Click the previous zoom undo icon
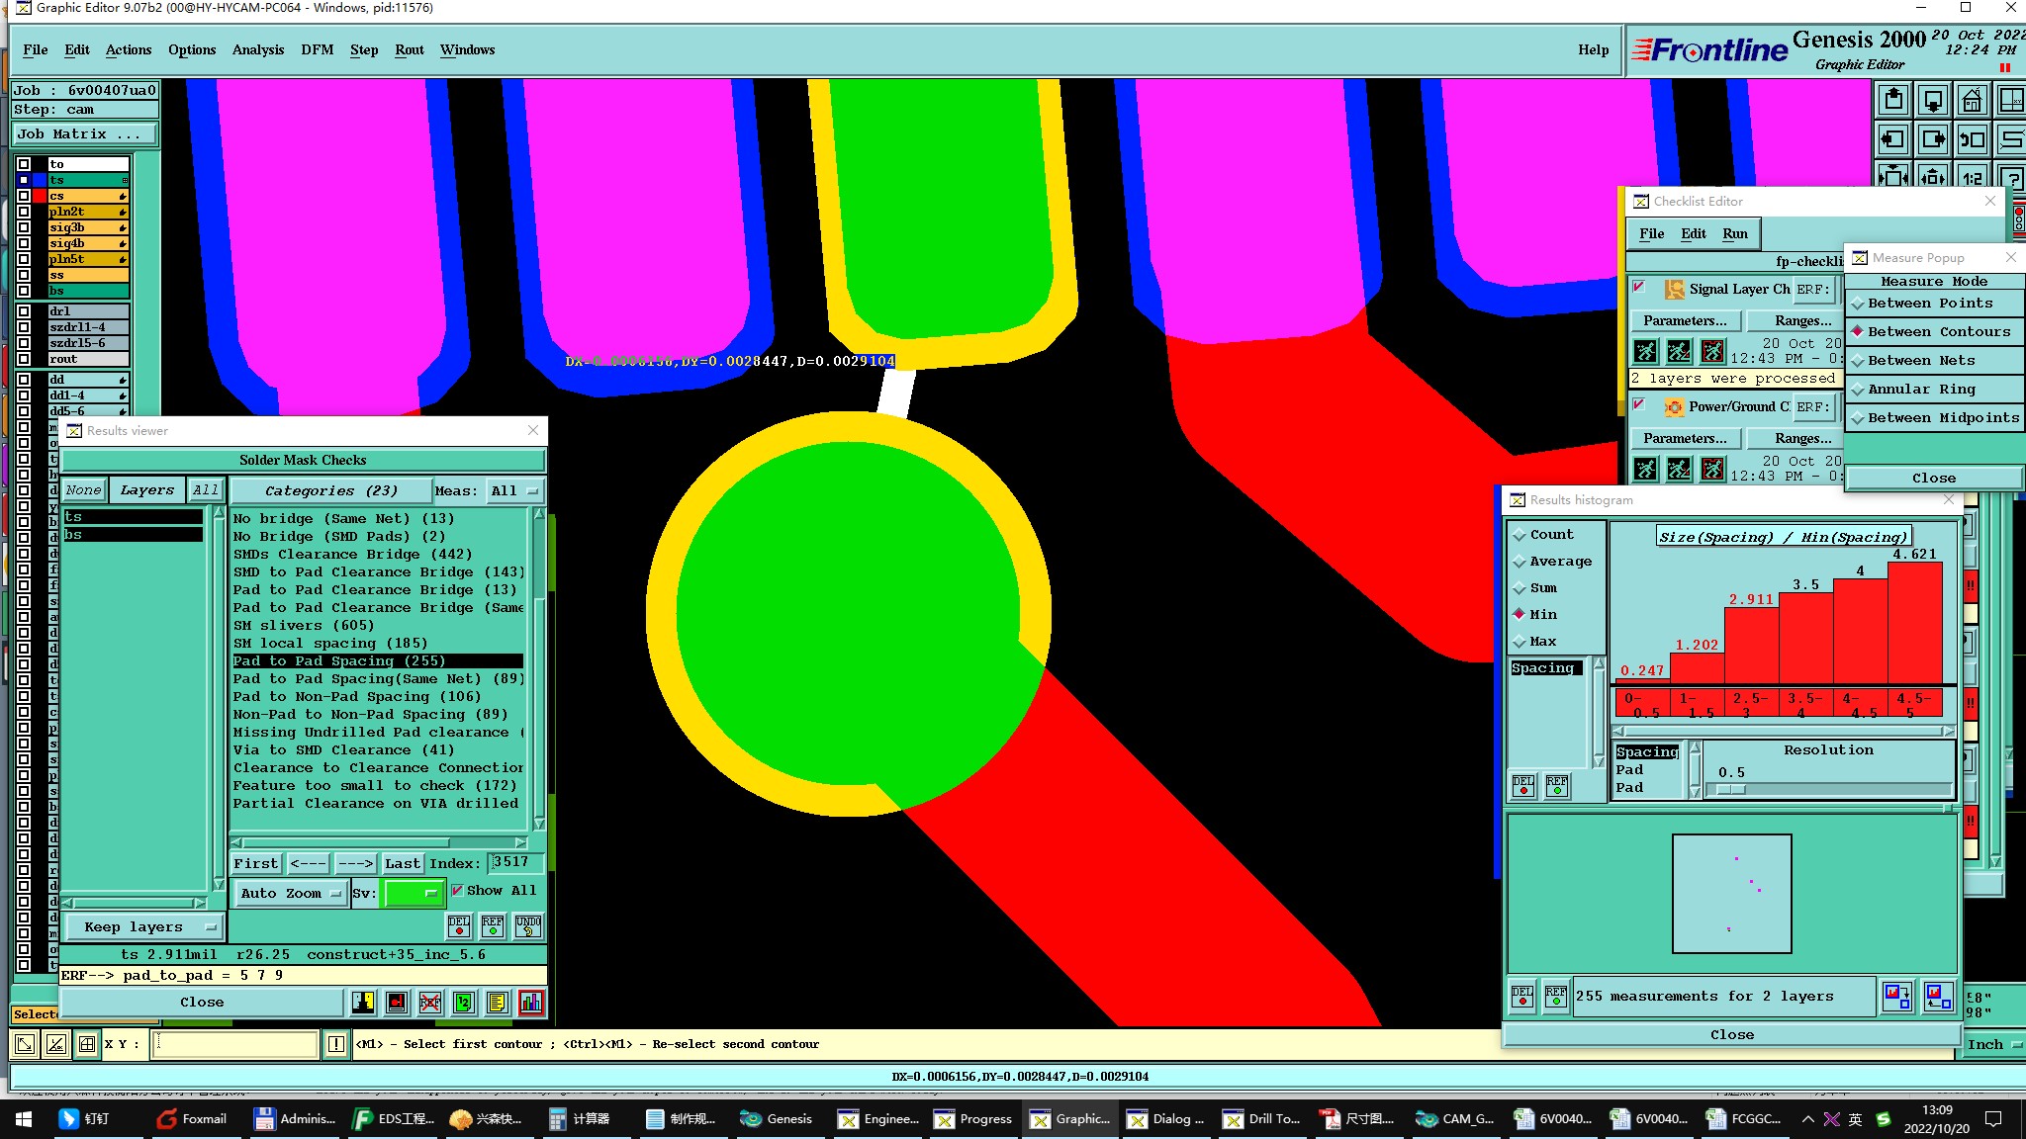Viewport: 2026px width, 1139px height. [x=1972, y=139]
